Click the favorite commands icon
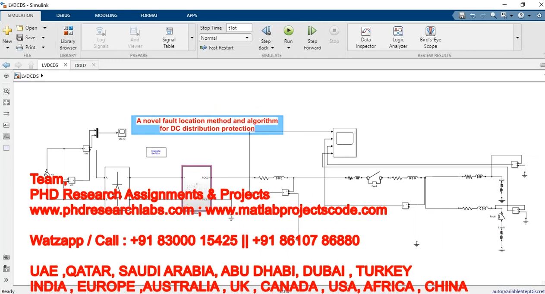 click(x=503, y=16)
